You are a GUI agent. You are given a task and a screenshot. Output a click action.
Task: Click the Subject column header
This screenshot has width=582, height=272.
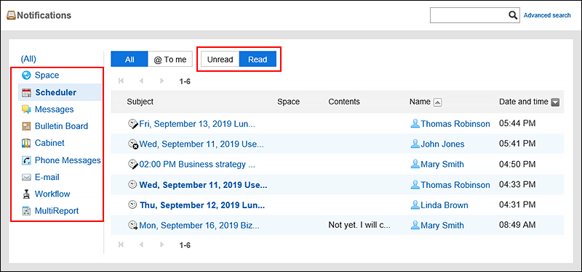tap(140, 102)
